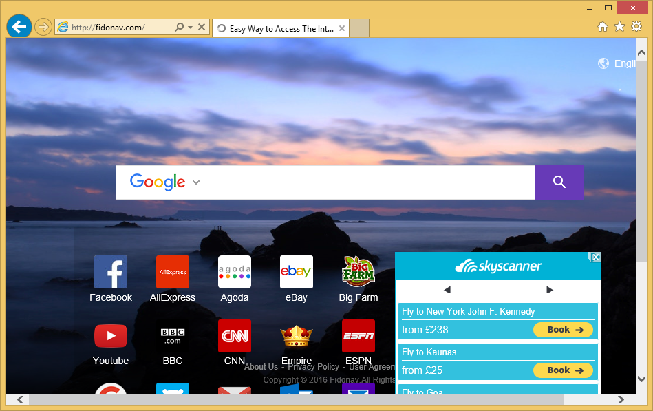Close the 'Easy Way to Access' tab
Screen dimensions: 653x411
tap(342, 28)
